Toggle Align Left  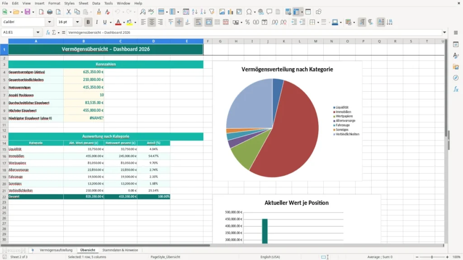click(143, 22)
